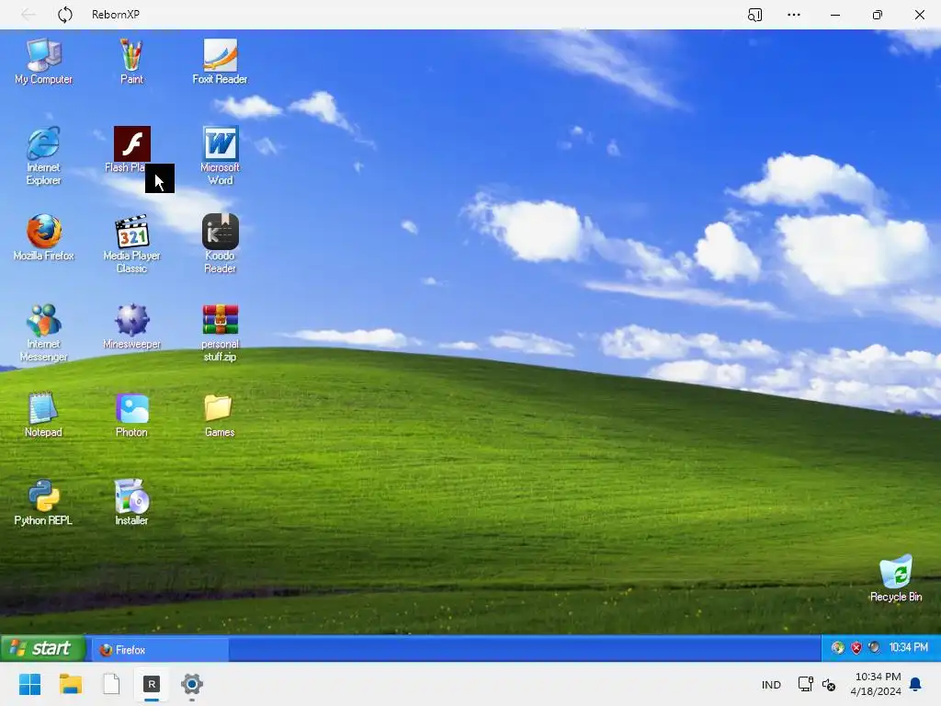Open the Koodo Reader shortcut

tap(221, 244)
